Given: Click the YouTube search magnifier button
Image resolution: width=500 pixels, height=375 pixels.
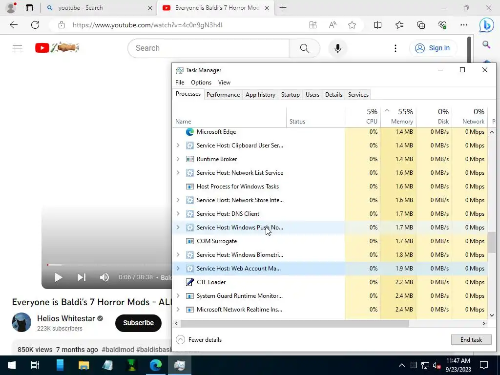Looking at the screenshot, I should tap(305, 48).
